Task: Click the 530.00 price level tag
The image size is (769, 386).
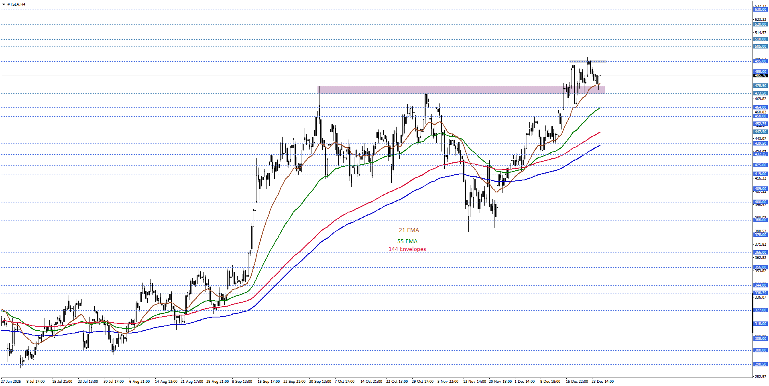Action: (760, 10)
